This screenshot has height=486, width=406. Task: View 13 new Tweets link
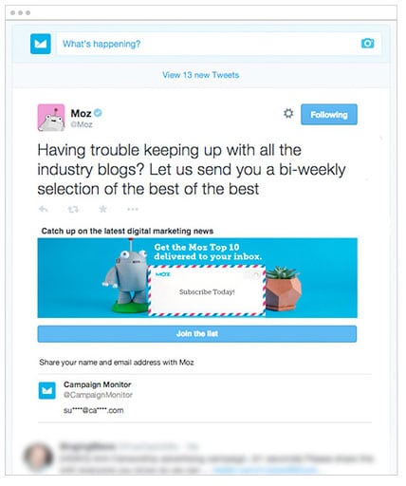click(x=200, y=75)
